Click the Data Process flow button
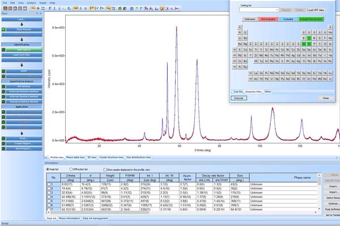 pos(24,29)
